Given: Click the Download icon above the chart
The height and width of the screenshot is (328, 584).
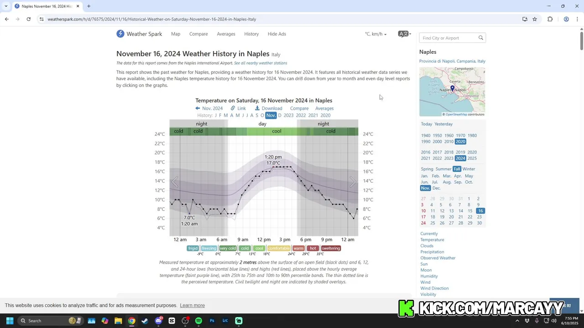Looking at the screenshot, I should [x=257, y=108].
